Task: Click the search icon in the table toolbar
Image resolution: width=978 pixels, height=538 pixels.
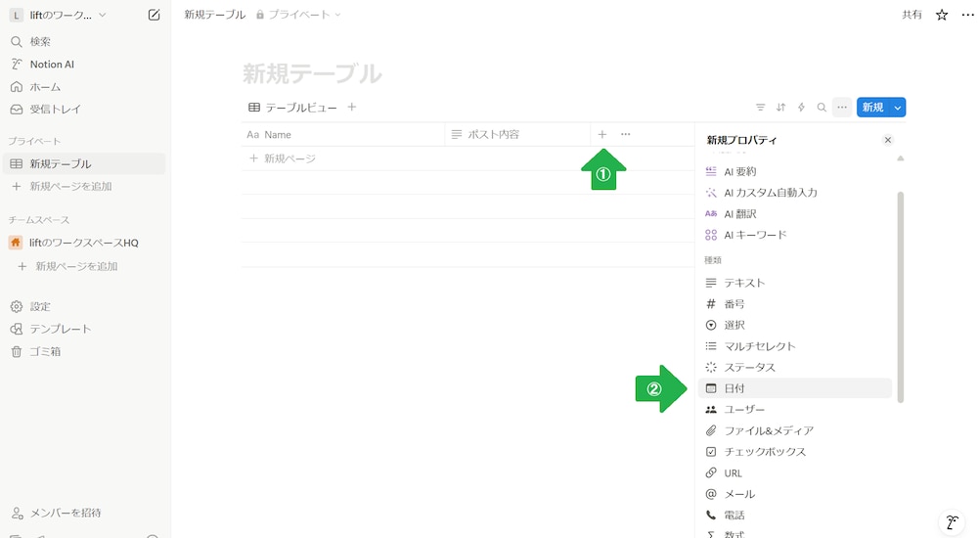Action: (822, 108)
